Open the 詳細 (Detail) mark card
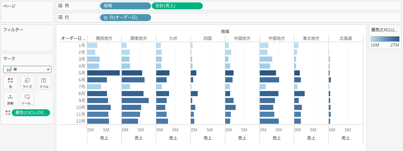403x151 pixels. (x=10, y=99)
